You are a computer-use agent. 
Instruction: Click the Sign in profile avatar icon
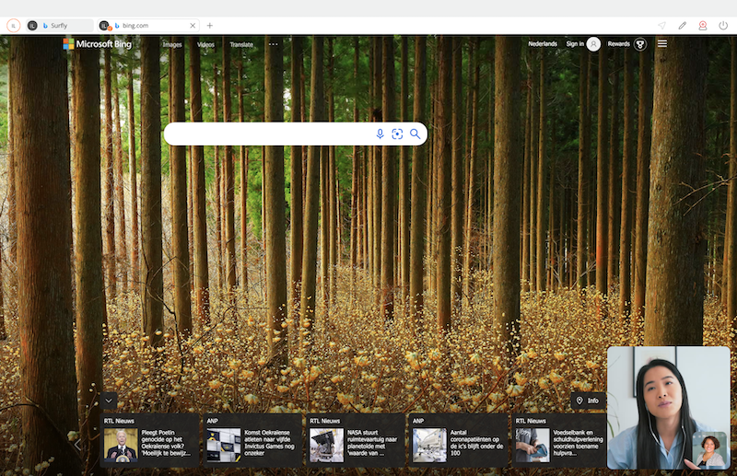click(594, 44)
